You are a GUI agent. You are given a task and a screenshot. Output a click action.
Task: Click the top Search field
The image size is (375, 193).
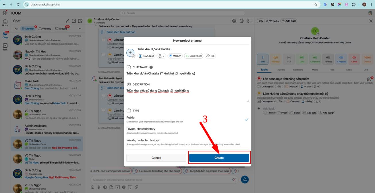pyautogui.click(x=182, y=13)
